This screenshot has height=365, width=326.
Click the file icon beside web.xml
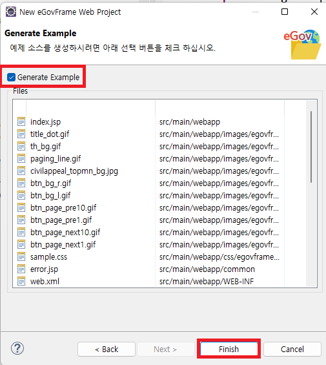tap(21, 282)
